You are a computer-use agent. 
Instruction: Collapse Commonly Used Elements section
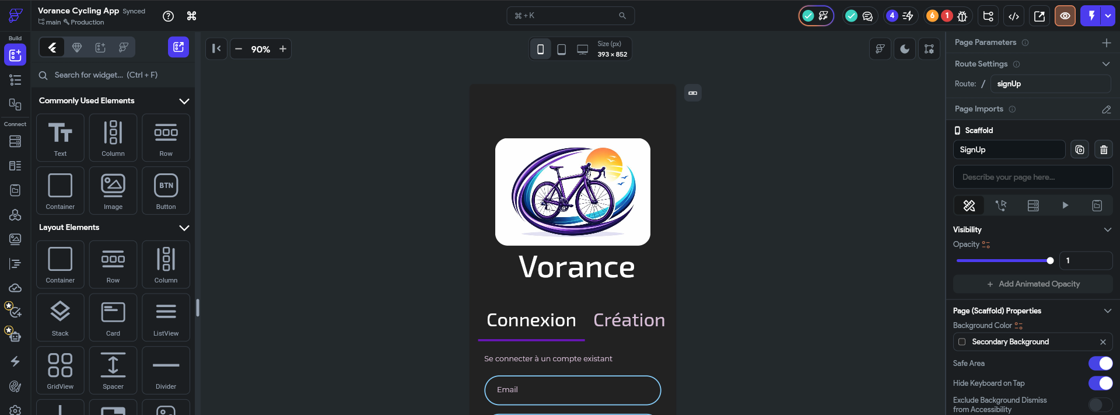tap(184, 101)
